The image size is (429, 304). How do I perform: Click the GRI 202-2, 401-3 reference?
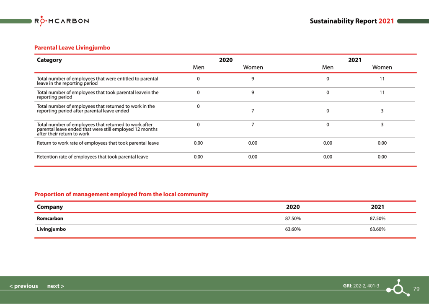361,286
